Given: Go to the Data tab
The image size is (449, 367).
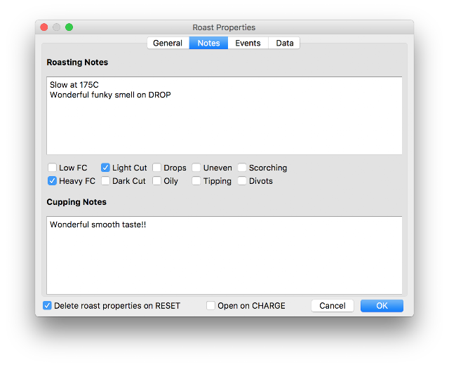Looking at the screenshot, I should click(284, 43).
